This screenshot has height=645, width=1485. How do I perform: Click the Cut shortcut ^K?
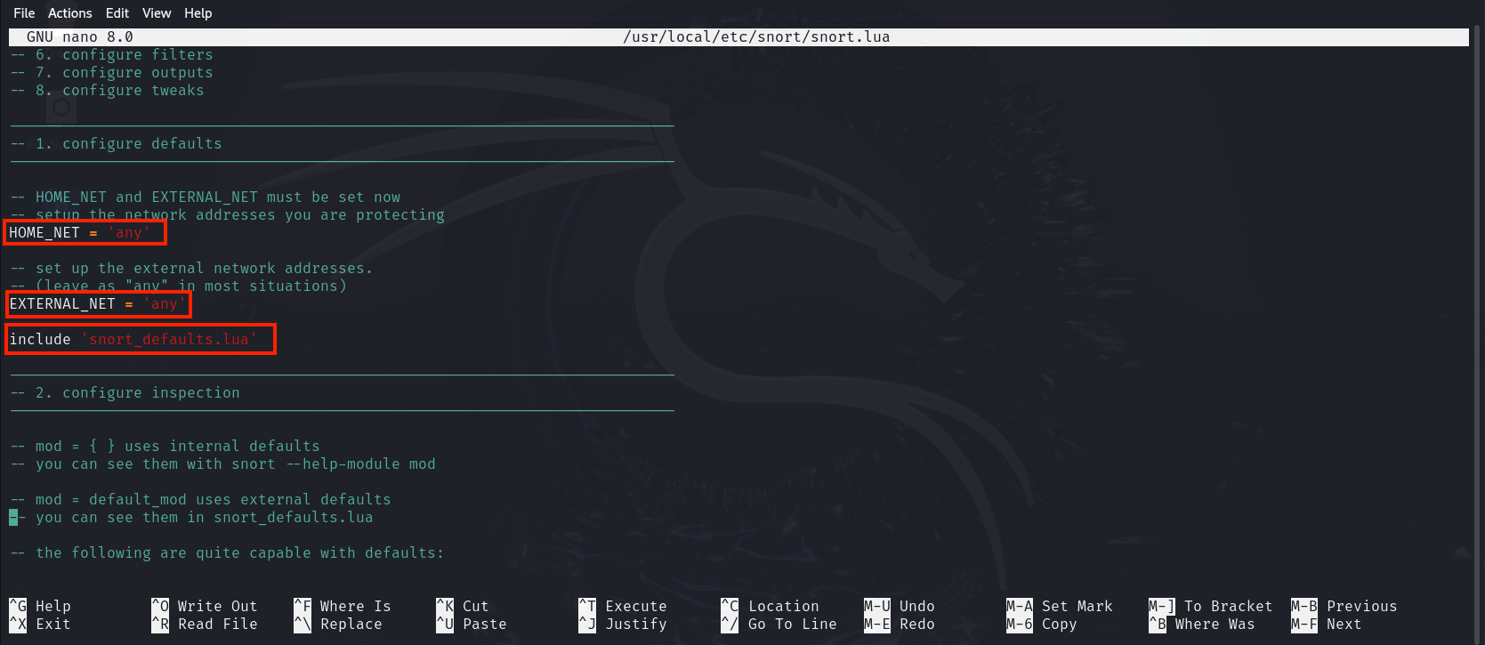pyautogui.click(x=463, y=606)
